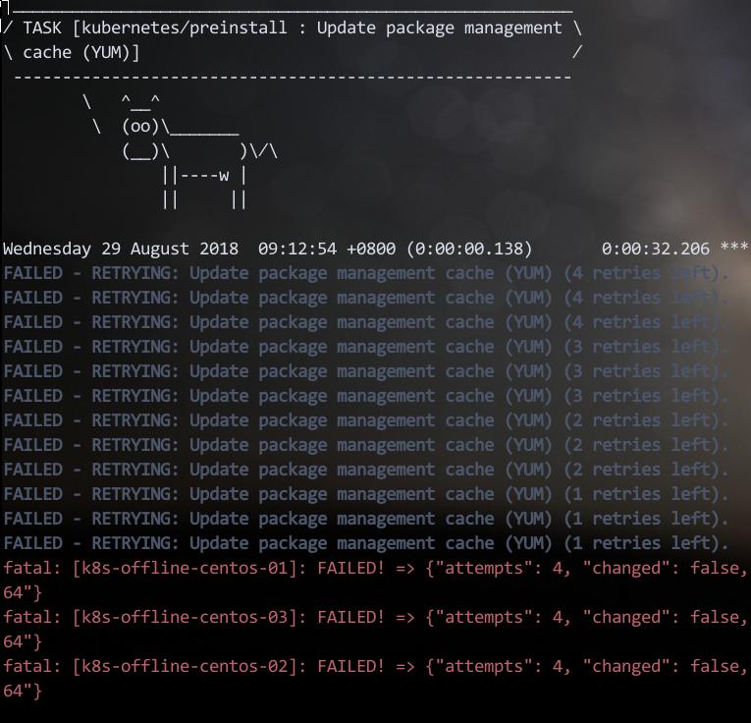Click the last "1 retries left" retry line
Viewport: 751px width, 723px height.
coord(365,543)
